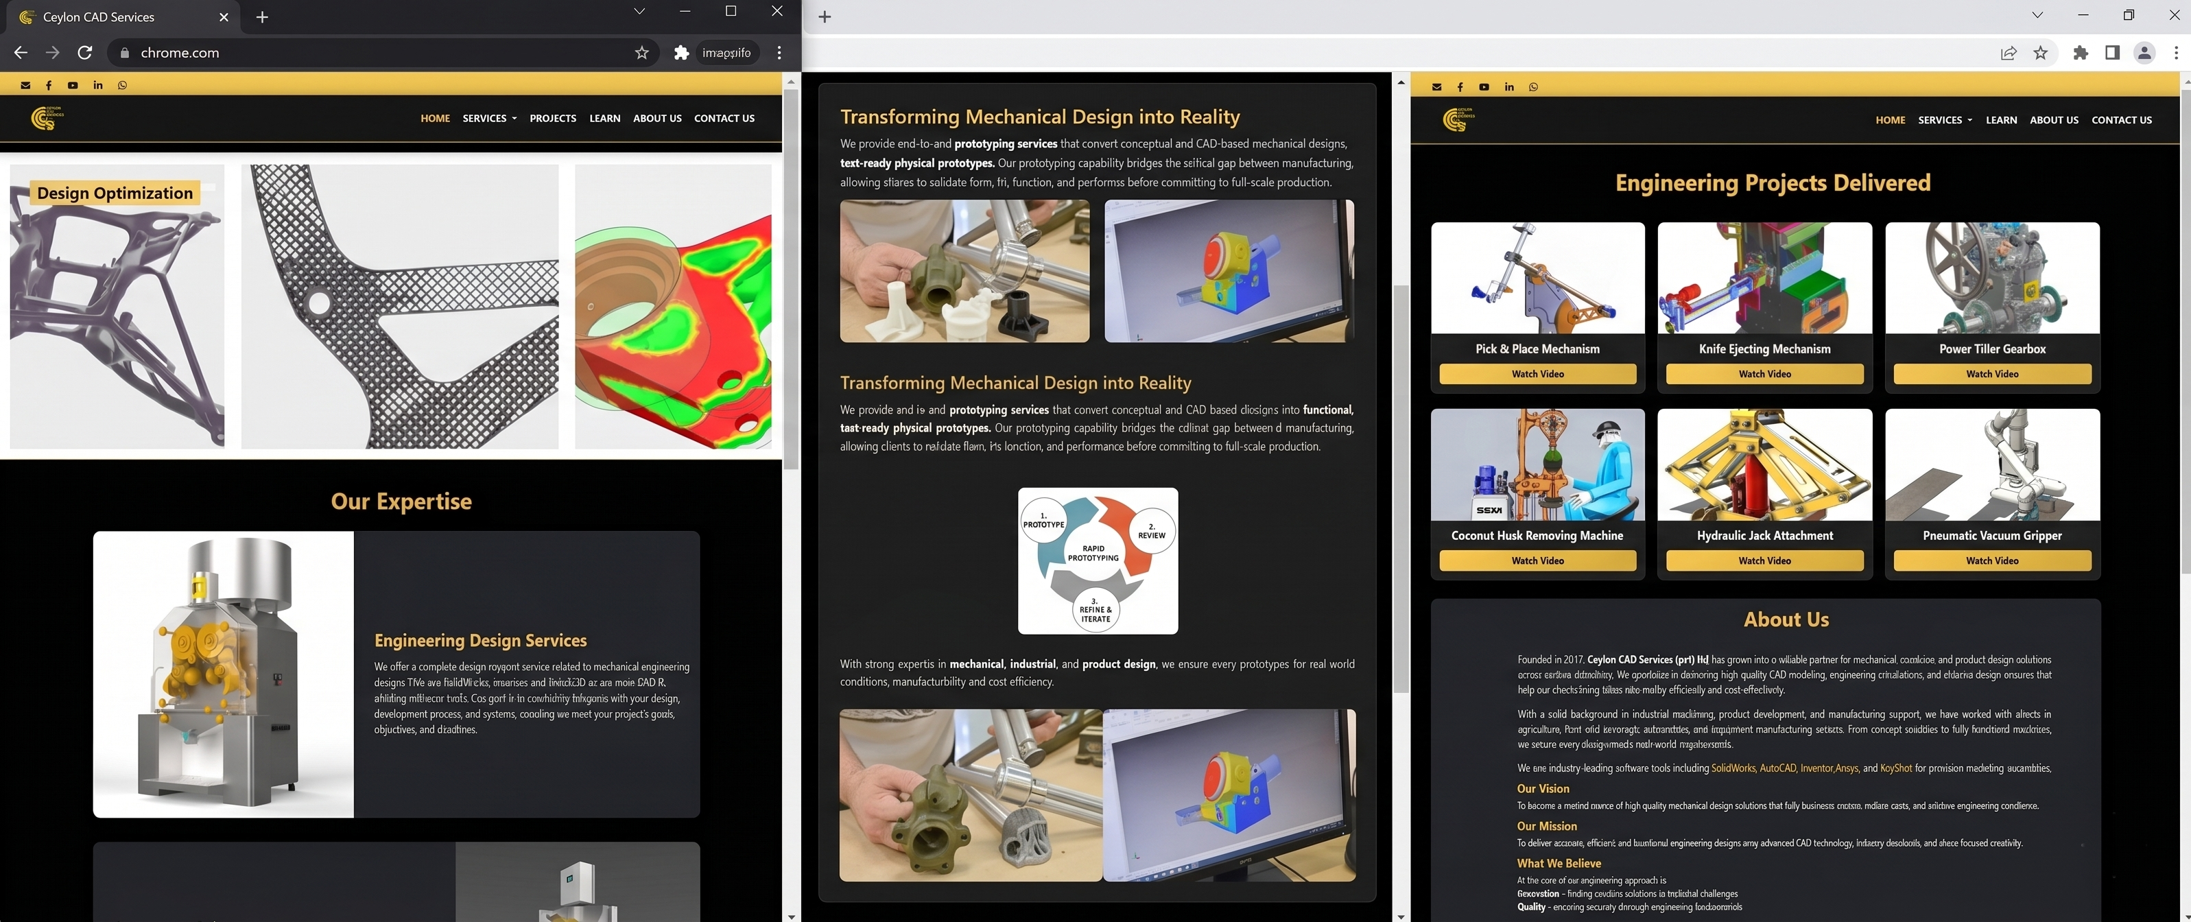Open LinkedIn link on the dark-window site
Screen dimensions: 2191x922
click(98, 85)
